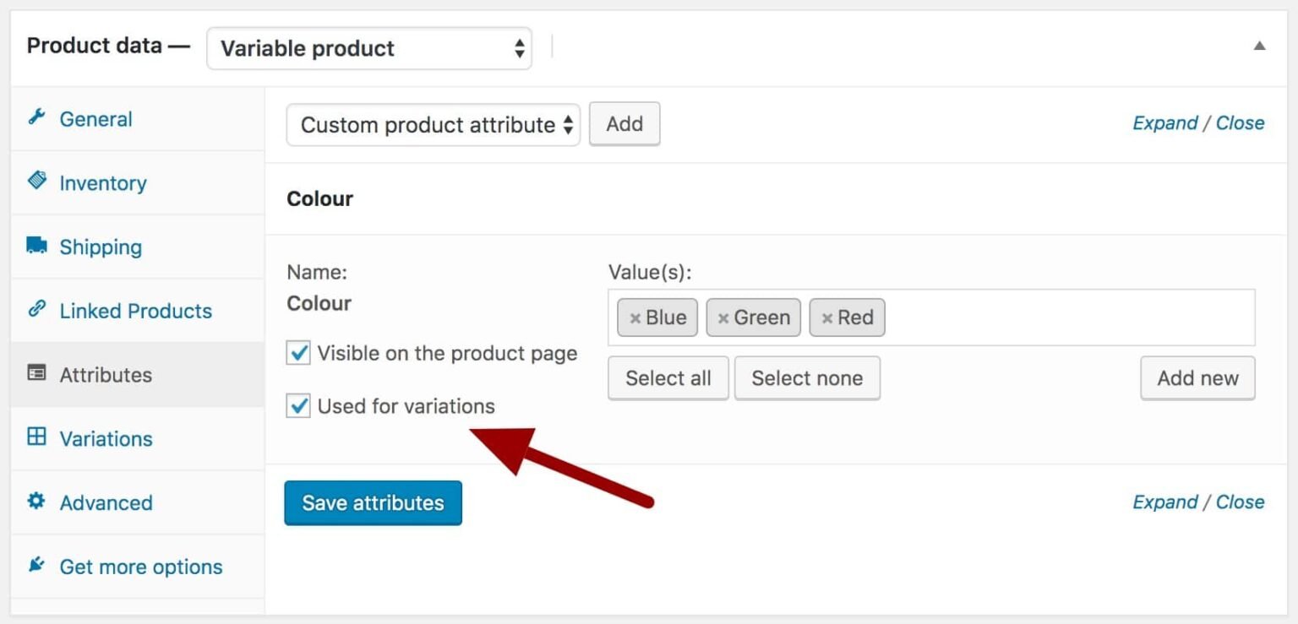
Task: Select the Attributes panel icon
Action: tap(35, 374)
